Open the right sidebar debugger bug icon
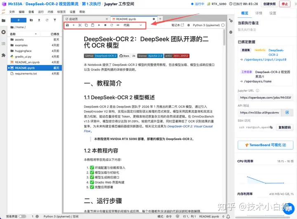This screenshot has width=297, height=219. click(231, 32)
